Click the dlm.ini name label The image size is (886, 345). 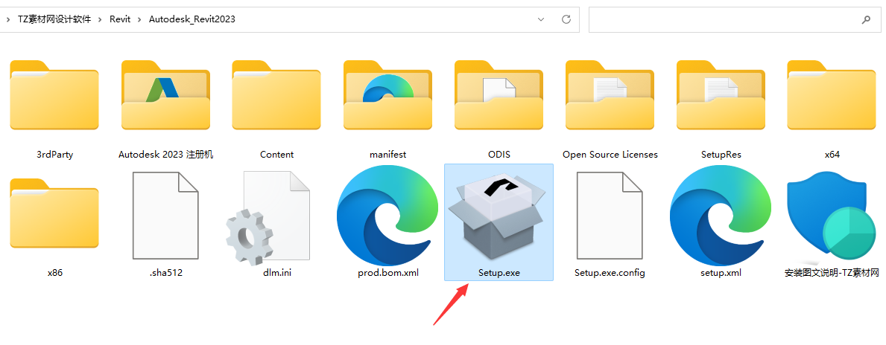click(x=277, y=273)
